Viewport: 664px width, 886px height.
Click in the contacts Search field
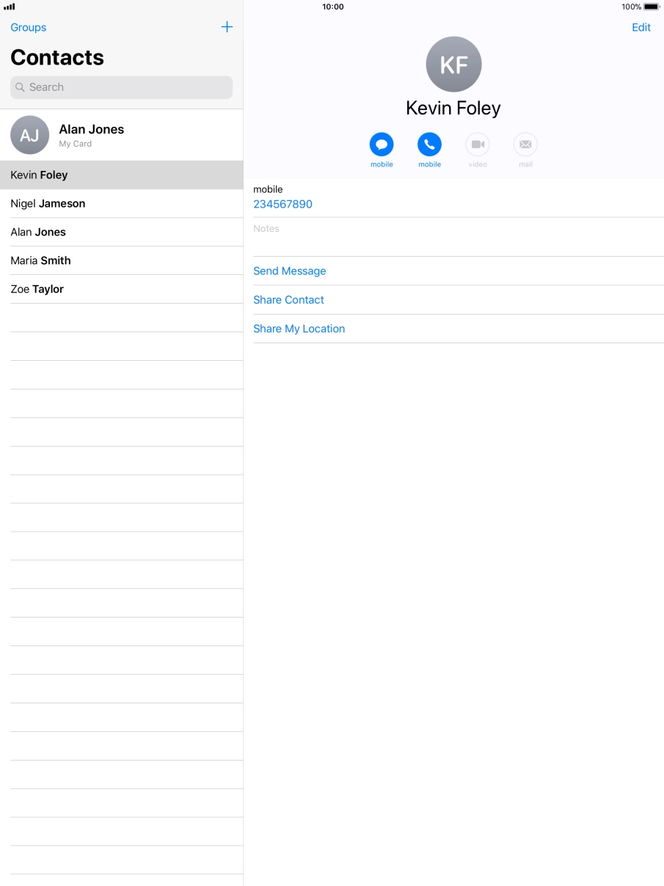coord(121,87)
